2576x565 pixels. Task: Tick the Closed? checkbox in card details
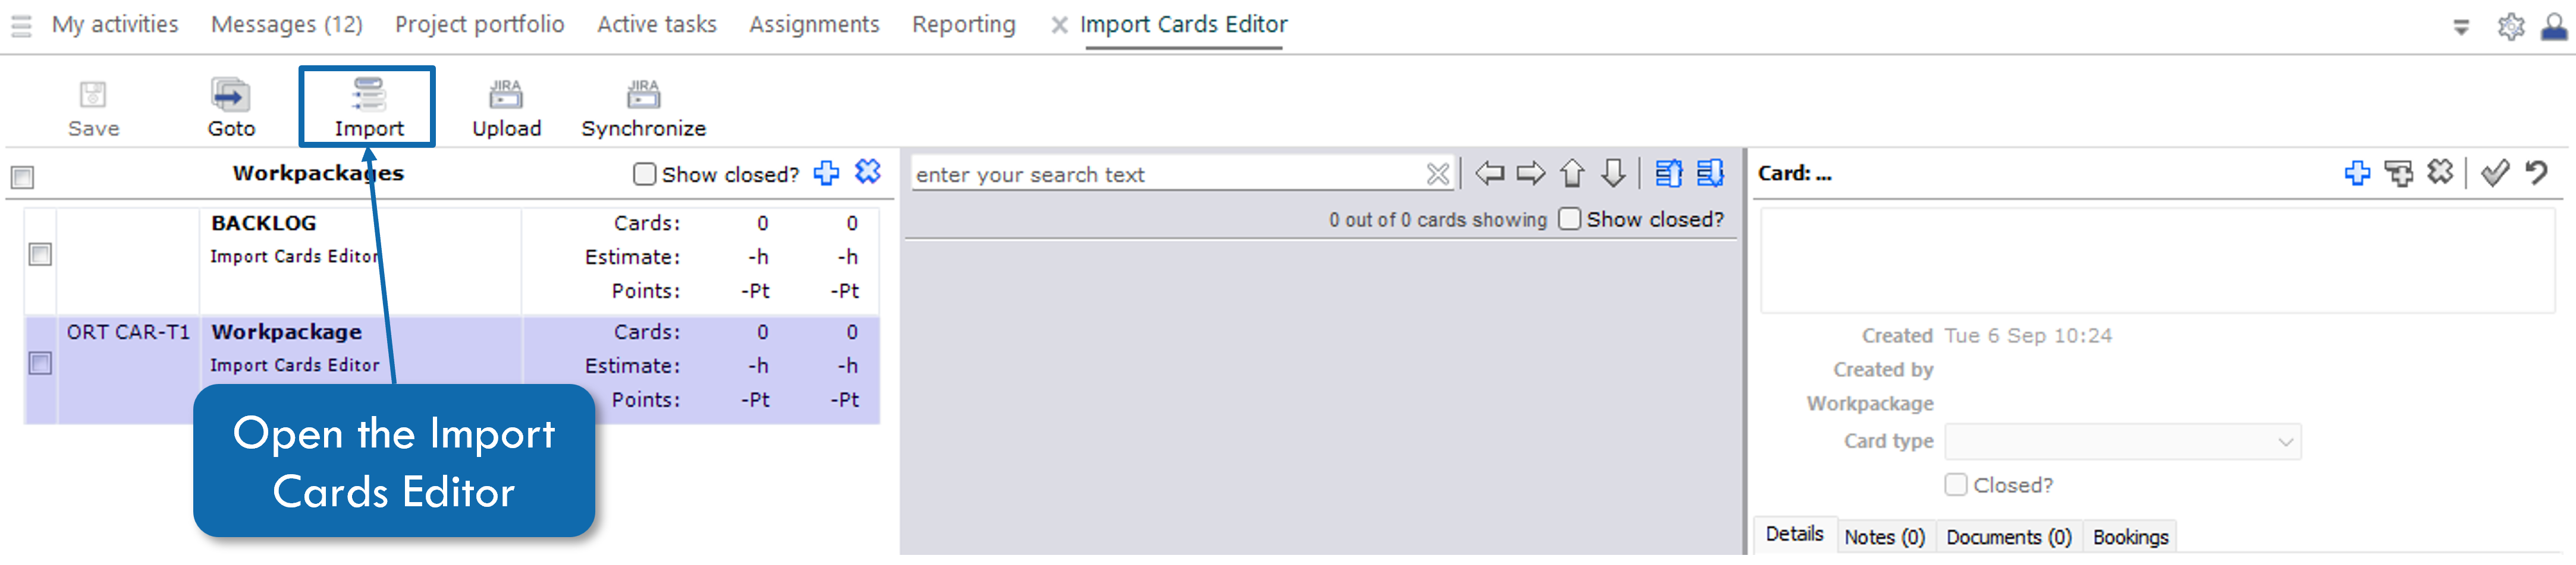1956,484
